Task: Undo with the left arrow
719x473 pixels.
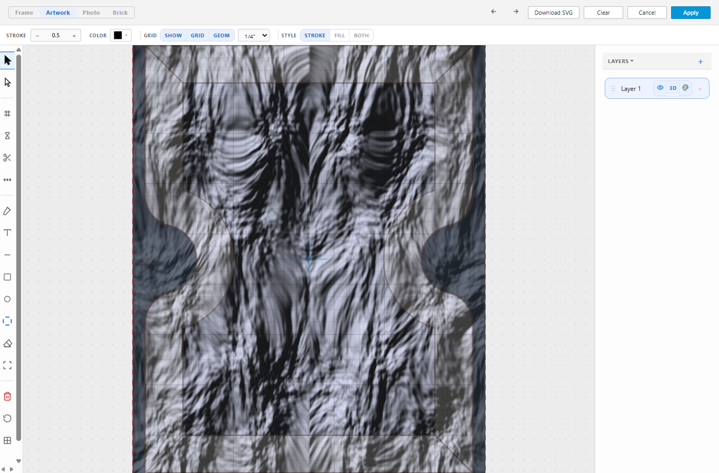Action: [493, 12]
